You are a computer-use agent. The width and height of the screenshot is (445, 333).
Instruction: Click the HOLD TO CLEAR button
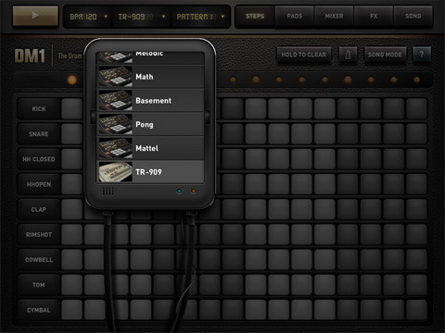pos(304,55)
